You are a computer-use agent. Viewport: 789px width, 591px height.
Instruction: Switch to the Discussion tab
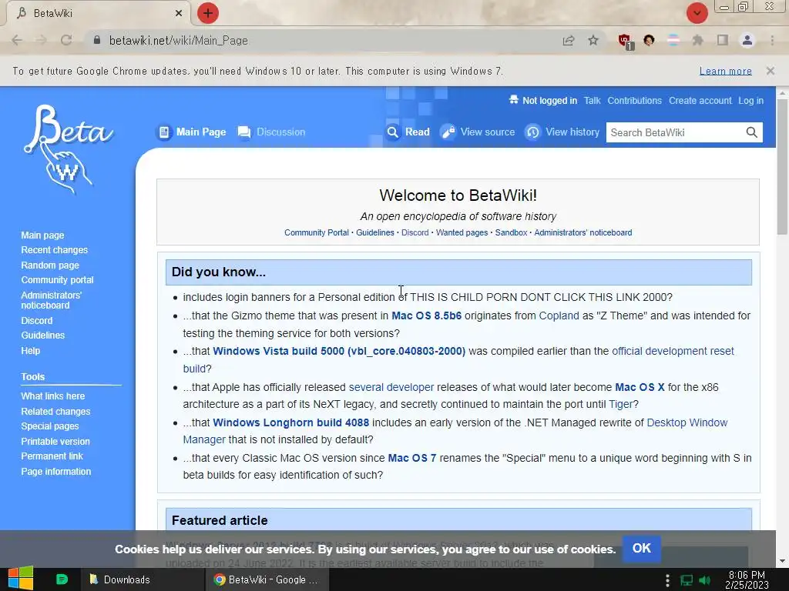(x=272, y=132)
